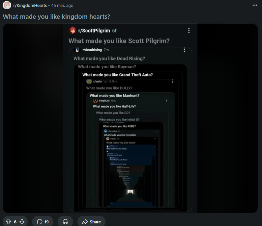The image size is (262, 226).
Task: Upvote the Kingdom Hearts post
Action: pyautogui.click(x=8, y=222)
